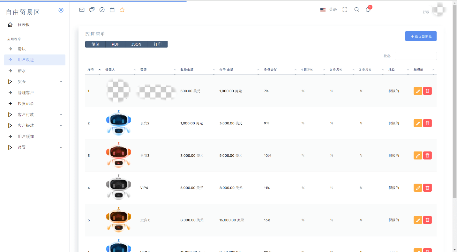The height and width of the screenshot is (252, 457).
Task: Click the edit pencil button for 贵宾2 row
Action: pos(418,123)
